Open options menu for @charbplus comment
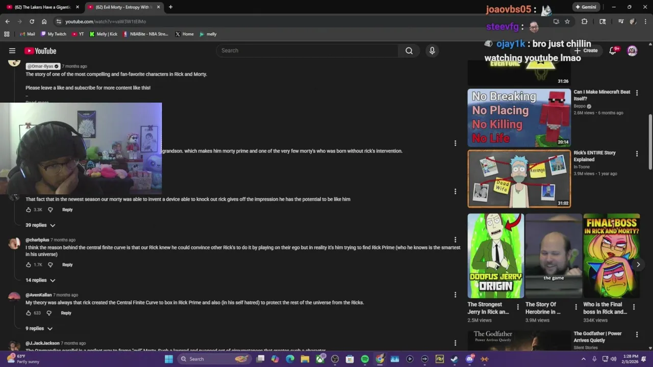 point(455,240)
